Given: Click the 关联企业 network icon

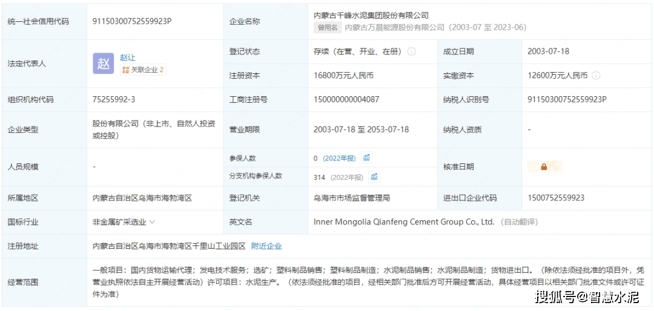Looking at the screenshot, I should [125, 70].
